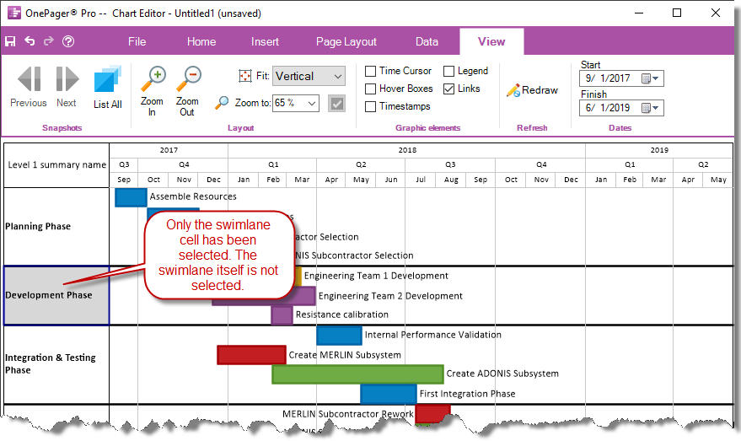This screenshot has height=441, width=741.
Task: Click the Fit icon beside Fit label
Action: [244, 76]
